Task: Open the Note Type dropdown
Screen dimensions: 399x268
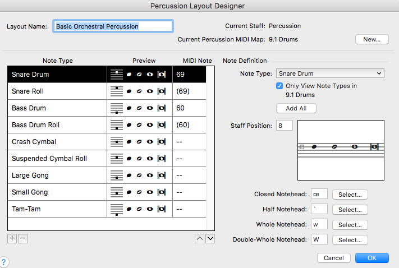Action: click(330, 73)
